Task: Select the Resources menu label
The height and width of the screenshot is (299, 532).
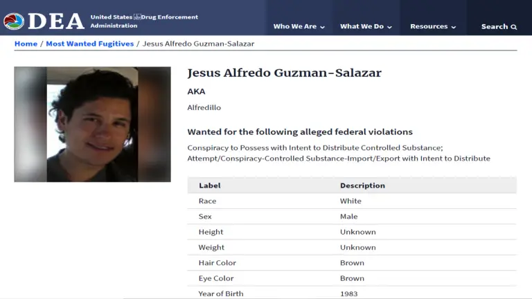Action: click(429, 26)
